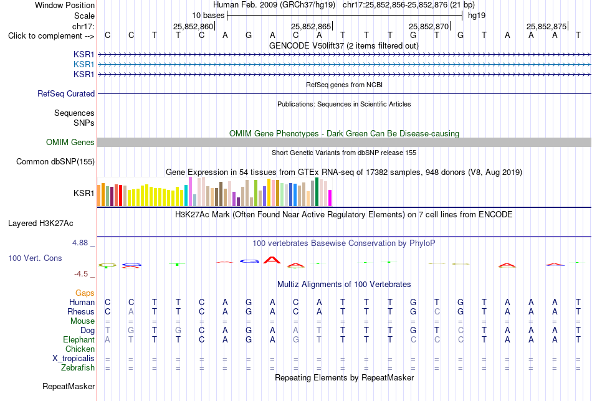Image resolution: width=592 pixels, height=401 pixels.
Task: Open the 100 Vert. Cons track label
Action: [35, 258]
